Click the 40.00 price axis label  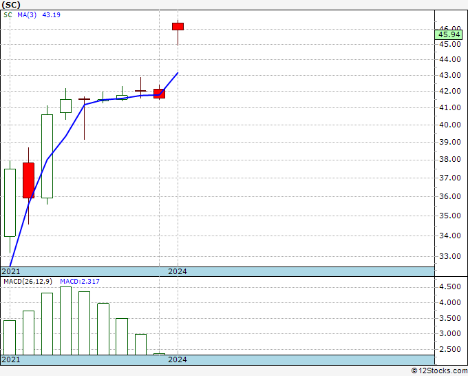pyautogui.click(x=450, y=125)
